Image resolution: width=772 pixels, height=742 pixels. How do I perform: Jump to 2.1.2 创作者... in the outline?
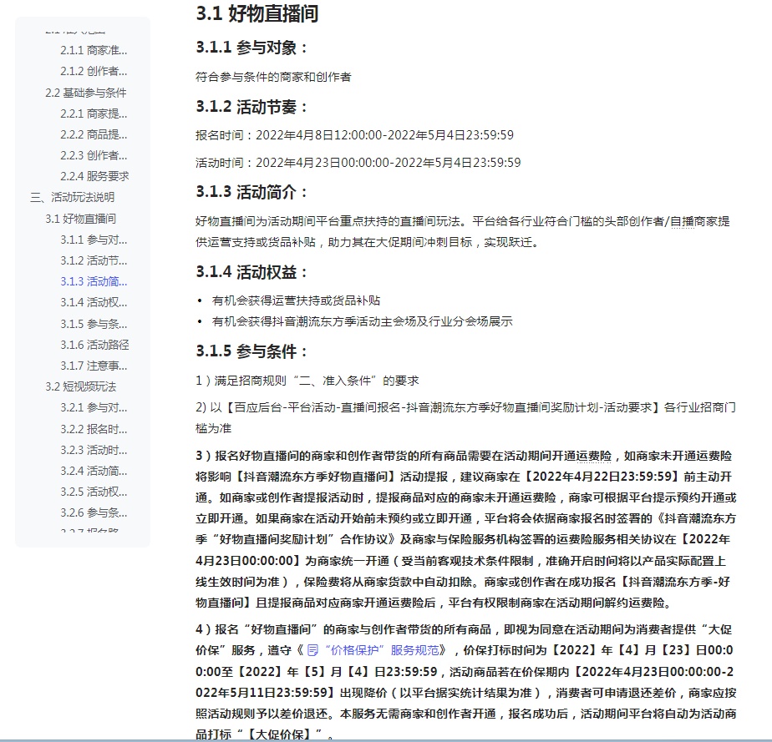(x=94, y=71)
